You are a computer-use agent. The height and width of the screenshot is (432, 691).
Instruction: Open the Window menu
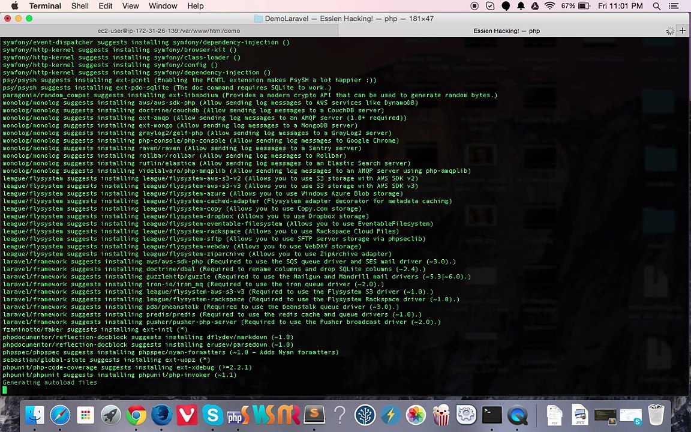coord(163,6)
